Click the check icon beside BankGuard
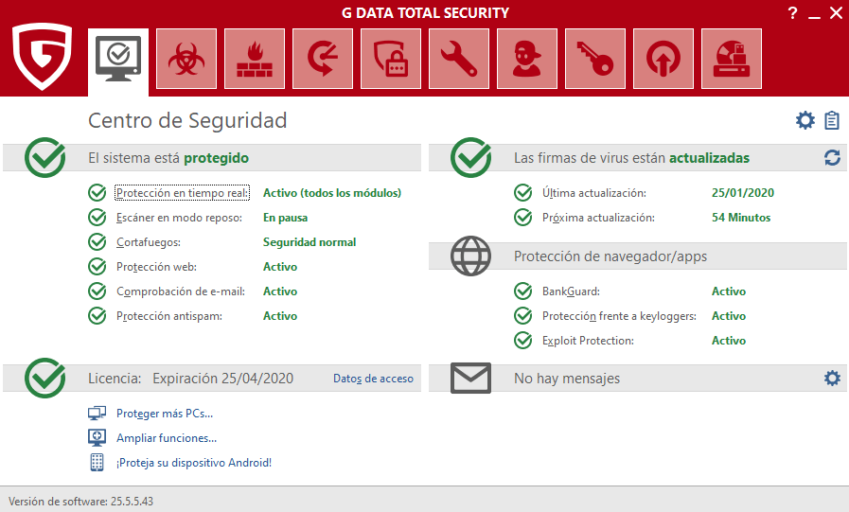This screenshot has width=849, height=512. tap(523, 291)
